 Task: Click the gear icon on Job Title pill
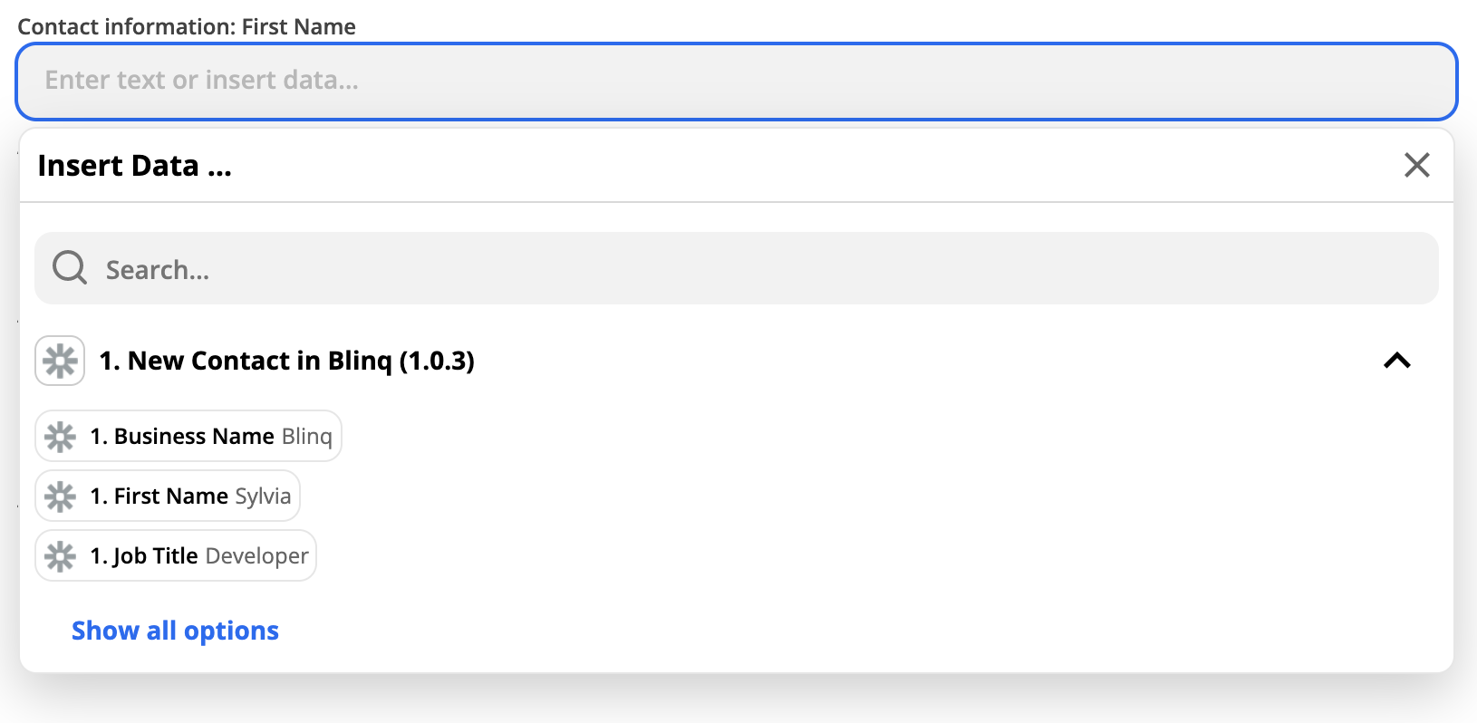pos(61,556)
